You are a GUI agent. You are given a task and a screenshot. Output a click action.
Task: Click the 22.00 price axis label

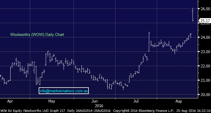(205, 66)
